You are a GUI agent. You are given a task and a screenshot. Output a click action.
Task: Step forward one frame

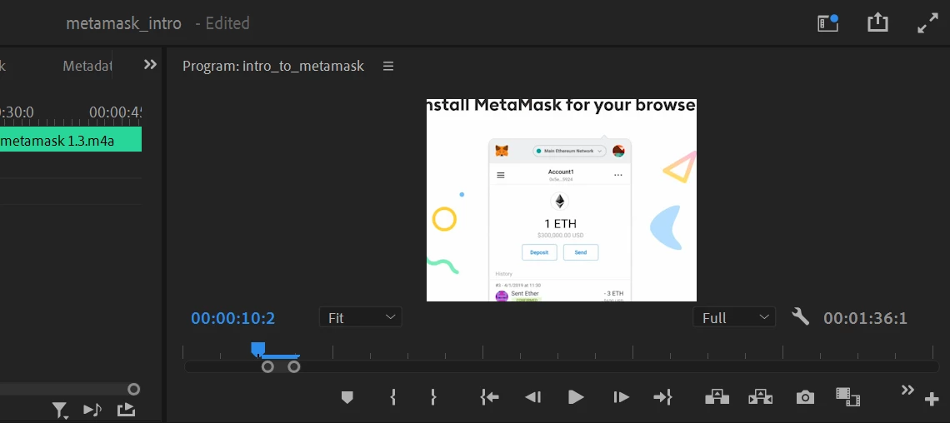point(621,397)
